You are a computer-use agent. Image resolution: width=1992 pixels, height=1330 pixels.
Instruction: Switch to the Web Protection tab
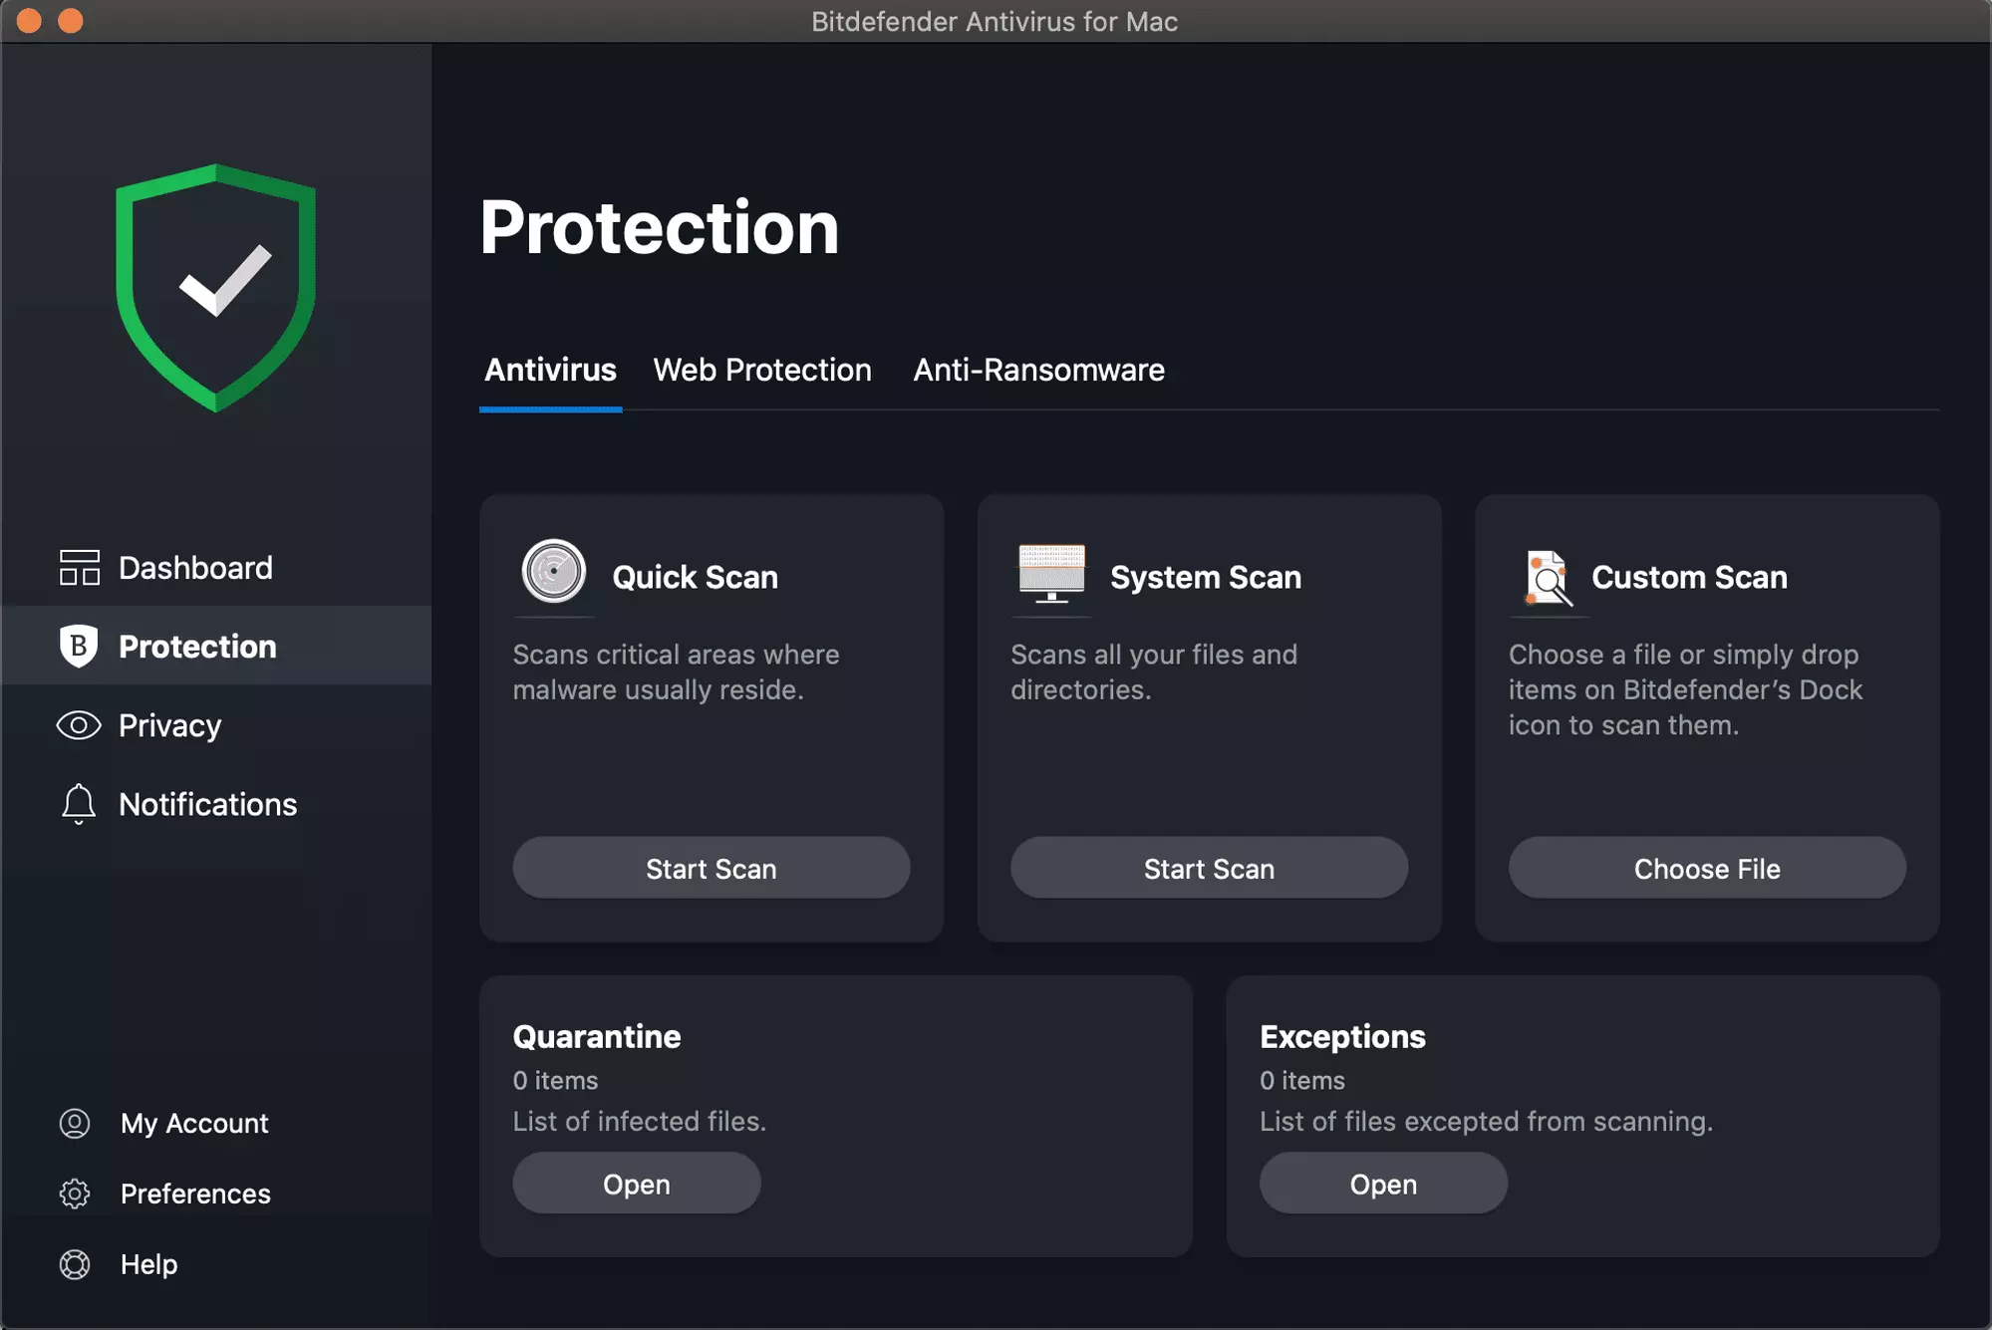click(x=763, y=370)
